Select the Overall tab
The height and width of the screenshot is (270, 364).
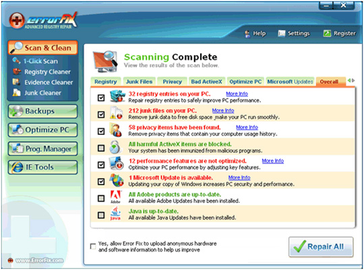pyautogui.click(x=330, y=81)
